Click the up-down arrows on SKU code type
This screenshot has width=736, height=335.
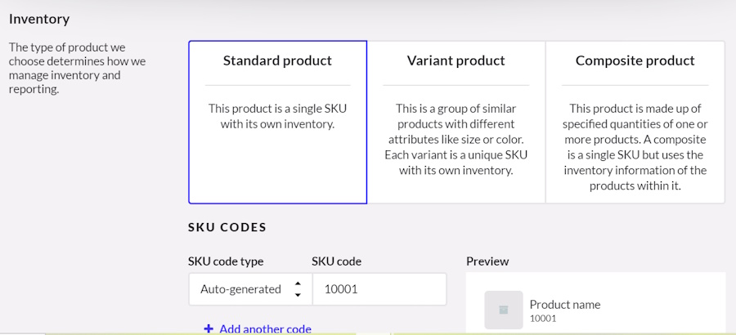point(298,289)
